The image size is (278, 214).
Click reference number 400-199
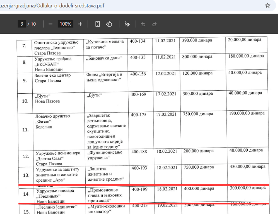139,189
